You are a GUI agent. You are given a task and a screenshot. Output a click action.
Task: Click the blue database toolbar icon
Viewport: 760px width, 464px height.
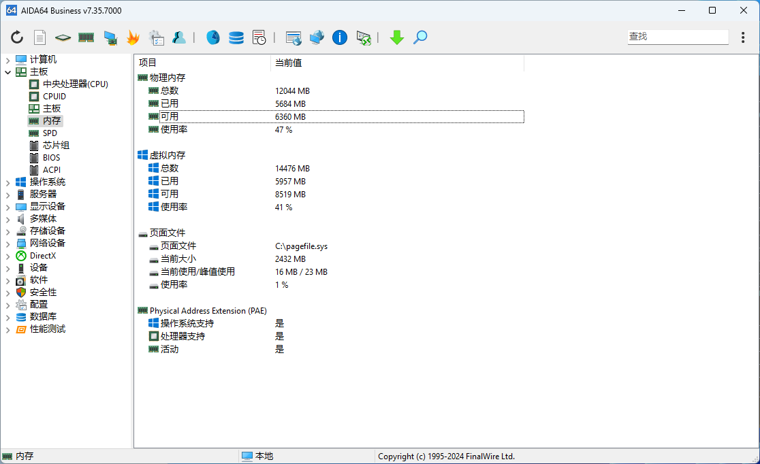coord(236,37)
